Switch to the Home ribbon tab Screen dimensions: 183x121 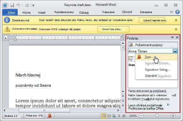26,12
